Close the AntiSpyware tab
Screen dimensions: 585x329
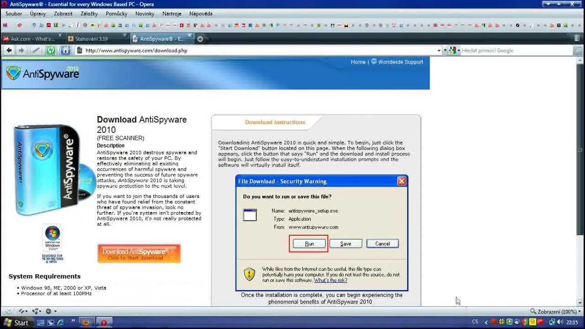(190, 36)
